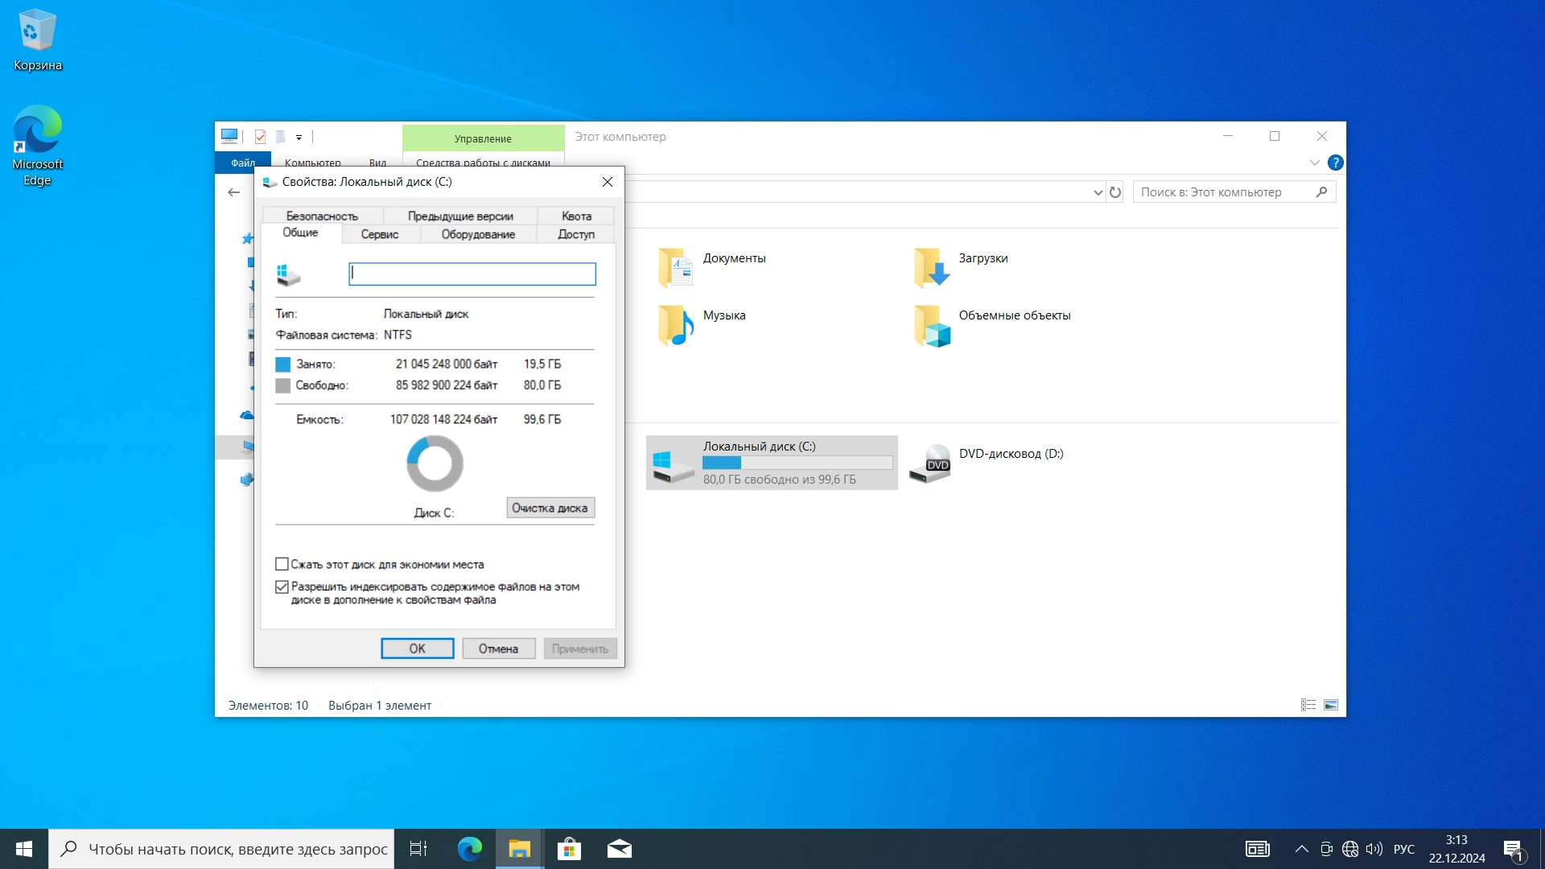Image resolution: width=1545 pixels, height=869 pixels.
Task: Open Microsoft Store from the taskbar
Action: [569, 849]
